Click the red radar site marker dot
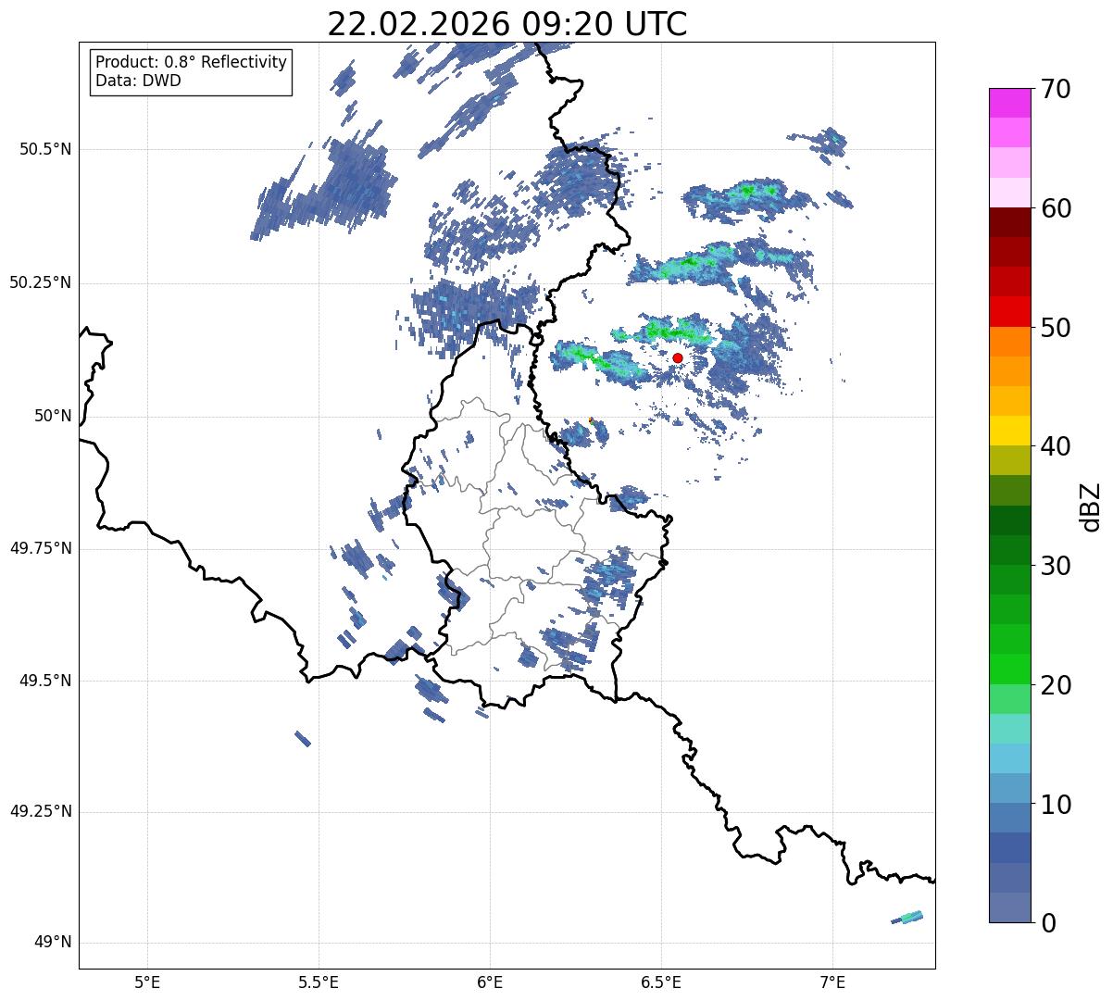This screenshot has height=1001, width=1113. [678, 357]
